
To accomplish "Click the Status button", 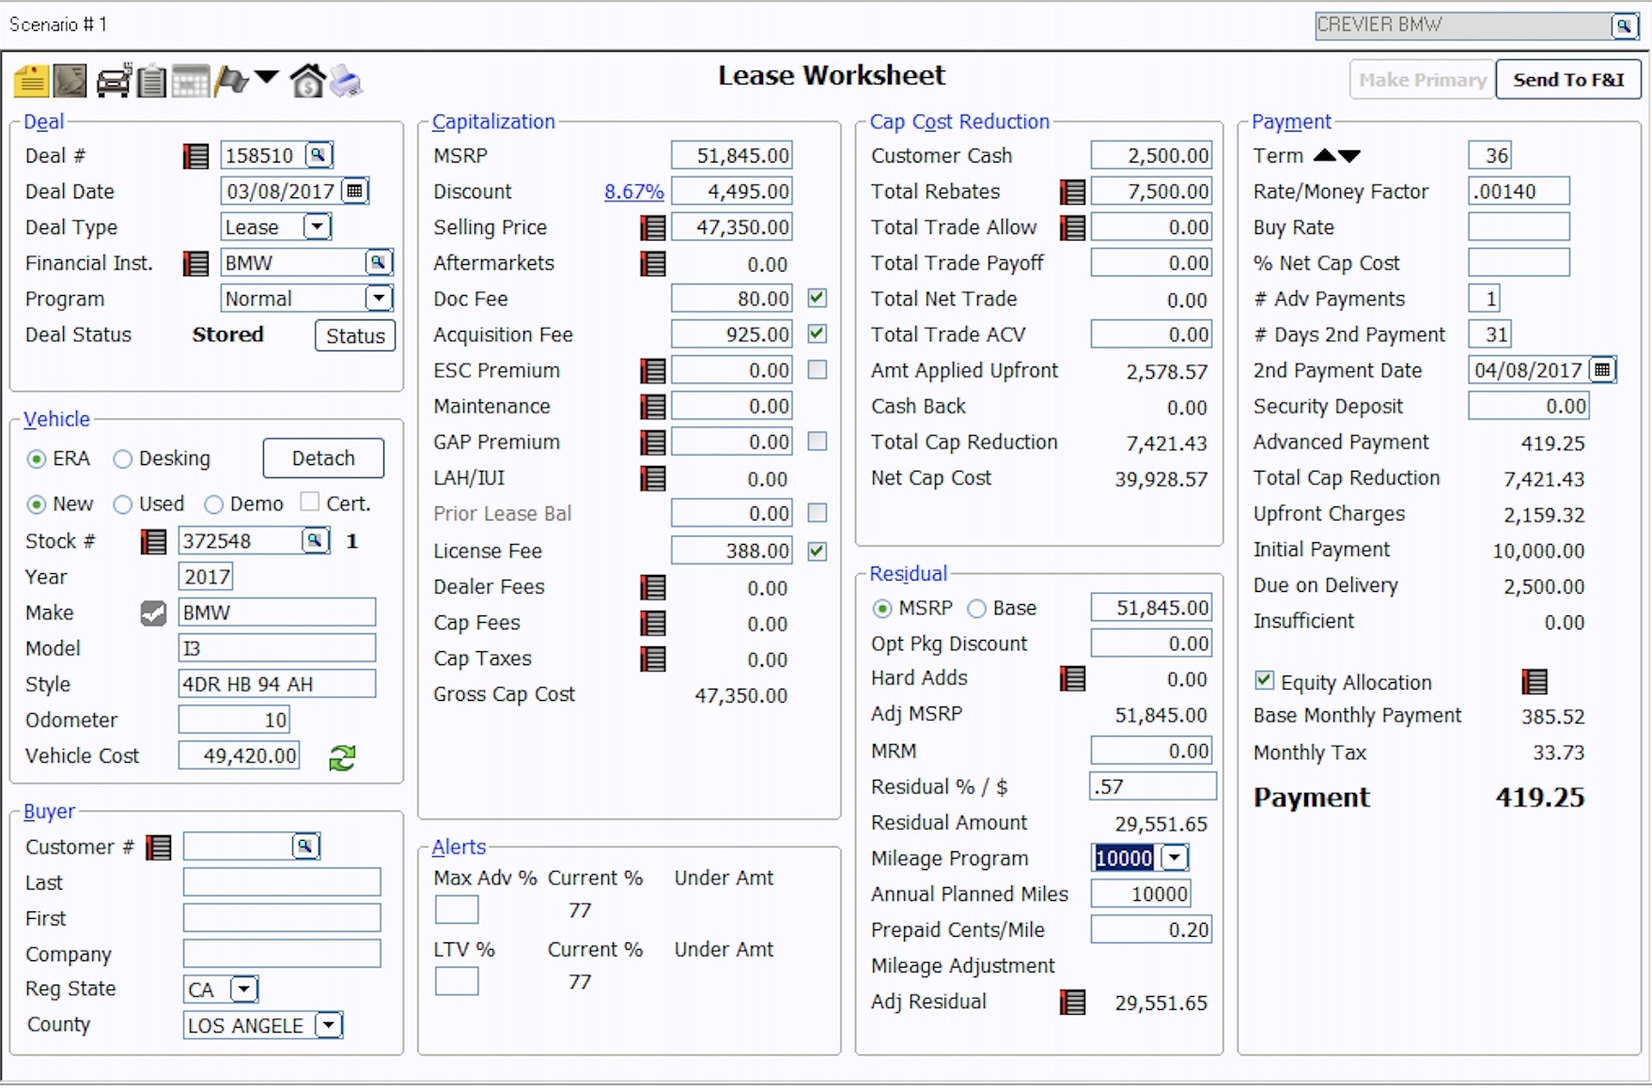I will click(355, 336).
